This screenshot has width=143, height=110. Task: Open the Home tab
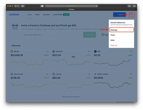coord(30,15)
